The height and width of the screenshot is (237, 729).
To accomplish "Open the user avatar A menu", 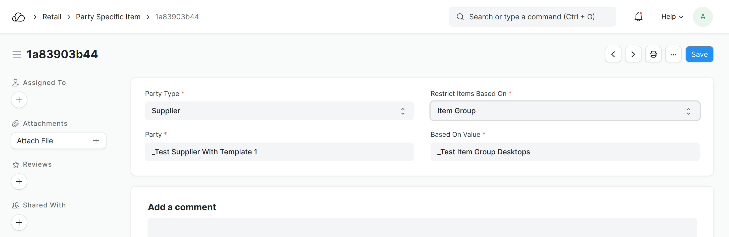I will (x=702, y=17).
